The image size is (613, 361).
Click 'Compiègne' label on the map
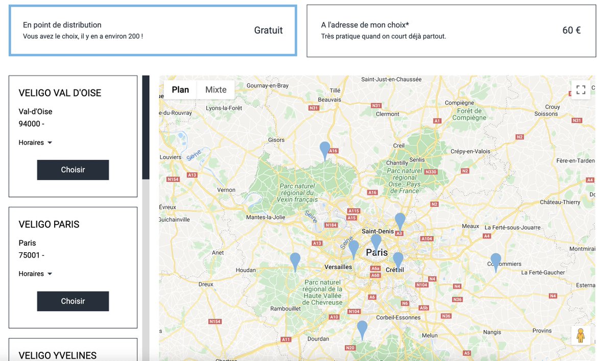460,103
